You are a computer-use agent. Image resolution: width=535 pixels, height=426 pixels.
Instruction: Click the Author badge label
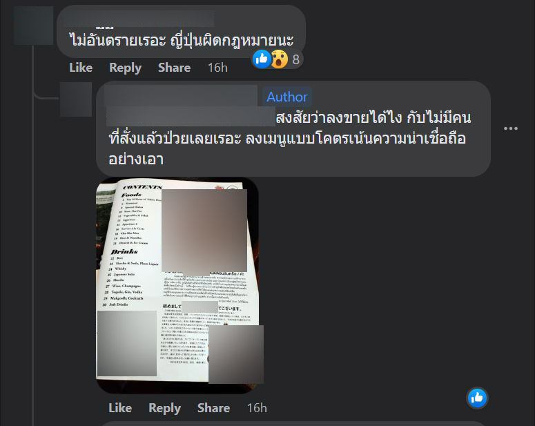(x=287, y=97)
